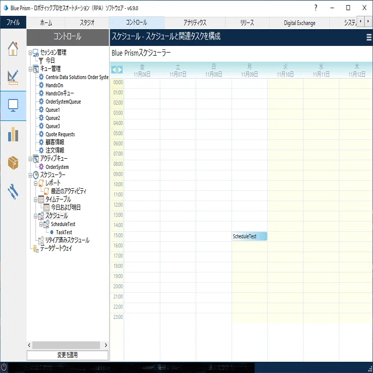Collapse the キュー管理 tree node
373x373 pixels.
click(x=30, y=69)
